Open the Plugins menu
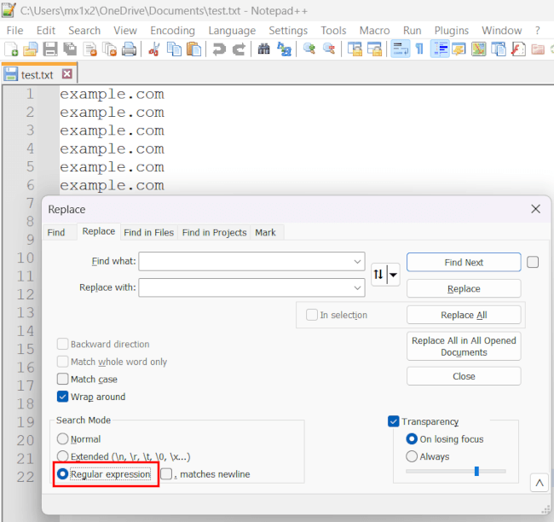 pyautogui.click(x=451, y=31)
